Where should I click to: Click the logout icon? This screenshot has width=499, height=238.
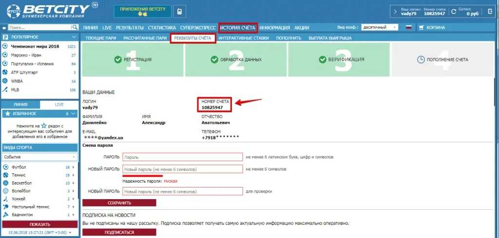[x=490, y=12]
